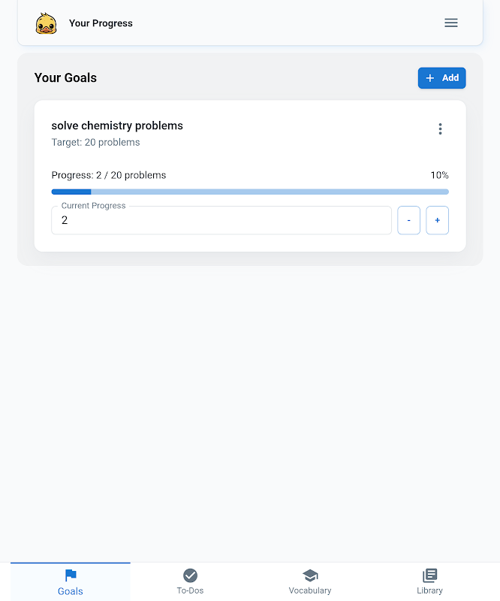Click the Vocabulary graduation cap icon

coord(310,575)
